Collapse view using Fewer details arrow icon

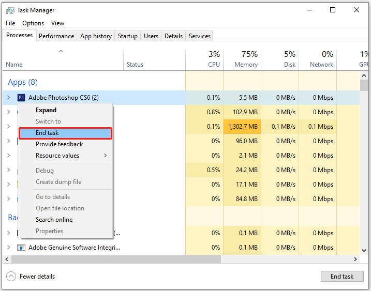point(11,277)
